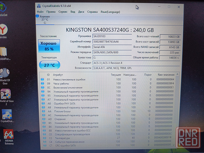The height and width of the screenshot is (153, 204).
Task: Open the Сервис menu
Action: pyautogui.click(x=63, y=12)
